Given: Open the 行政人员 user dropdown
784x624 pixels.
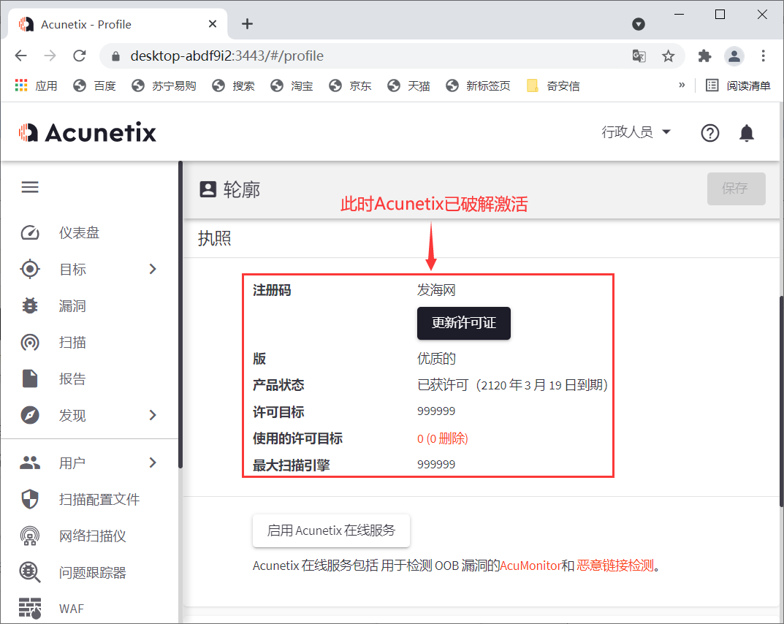Looking at the screenshot, I should click(x=636, y=132).
